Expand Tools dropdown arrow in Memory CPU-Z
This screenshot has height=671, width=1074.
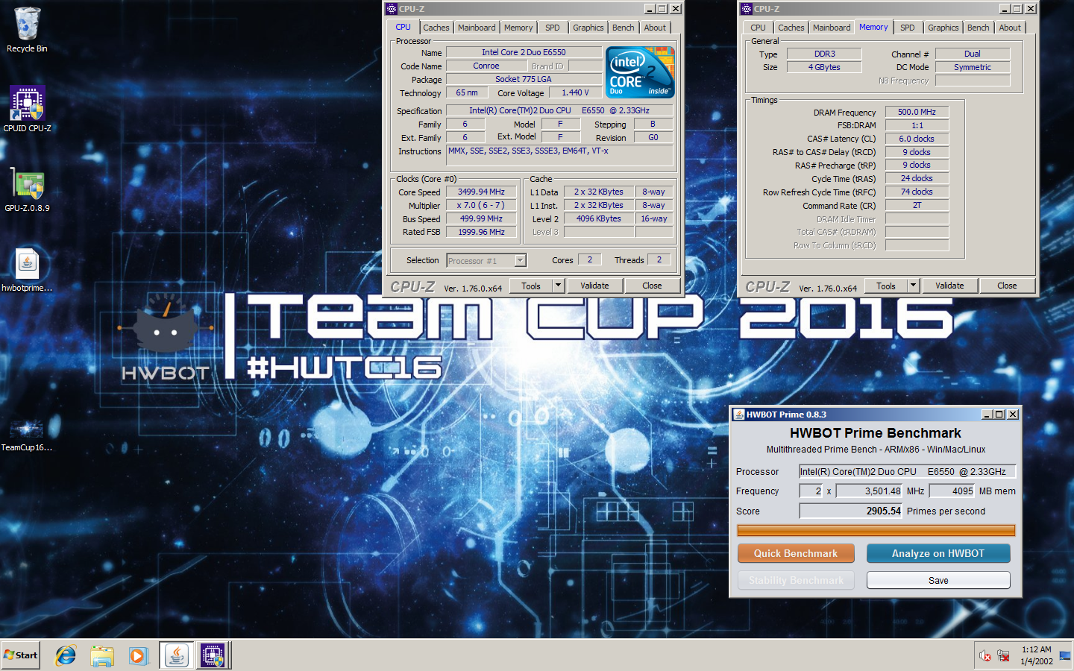click(x=913, y=286)
